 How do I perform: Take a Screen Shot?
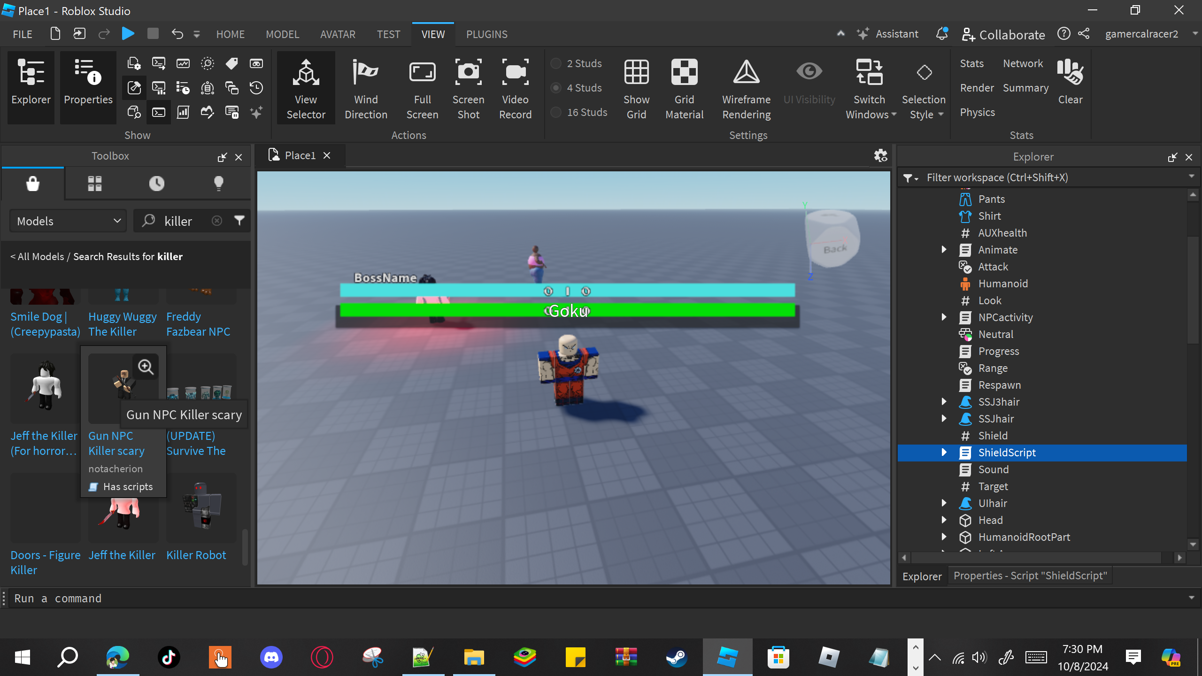[468, 88]
